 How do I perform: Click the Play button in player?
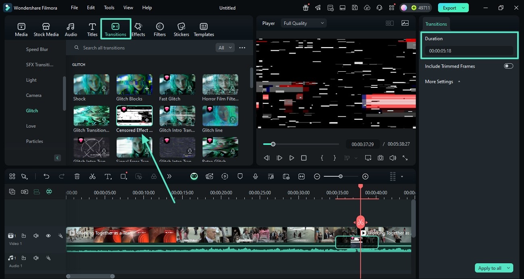pyautogui.click(x=291, y=158)
